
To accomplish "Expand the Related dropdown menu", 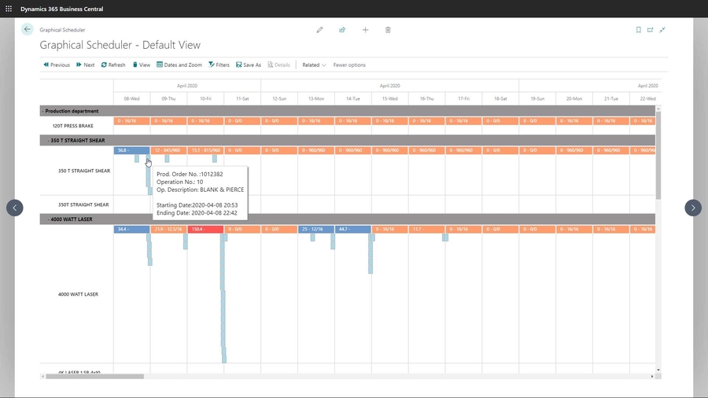I will (314, 65).
